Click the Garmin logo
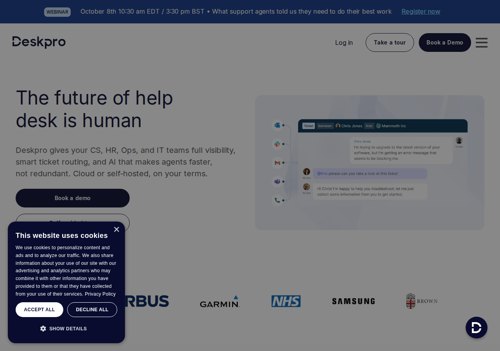The height and width of the screenshot is (351, 500). (220, 301)
